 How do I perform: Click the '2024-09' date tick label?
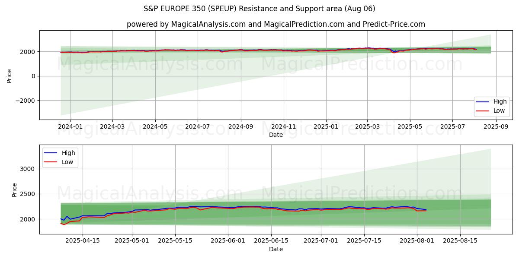[240, 127]
